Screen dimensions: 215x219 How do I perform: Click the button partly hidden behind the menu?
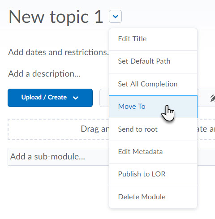click(104, 98)
